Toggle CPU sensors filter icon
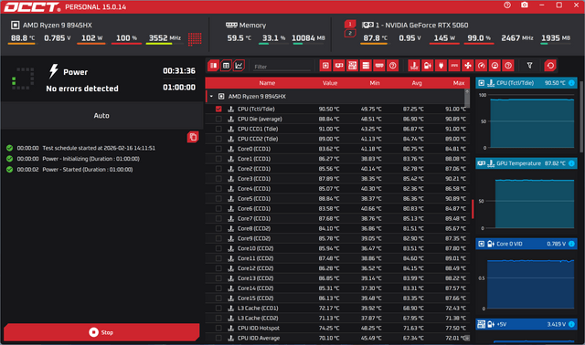 click(325, 66)
